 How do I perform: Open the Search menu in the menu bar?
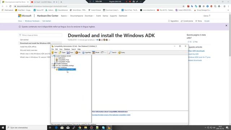pos(74,49)
